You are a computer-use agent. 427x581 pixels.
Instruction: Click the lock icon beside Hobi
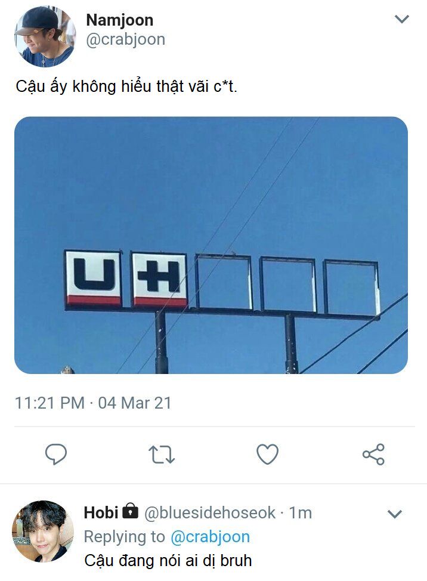point(130,511)
